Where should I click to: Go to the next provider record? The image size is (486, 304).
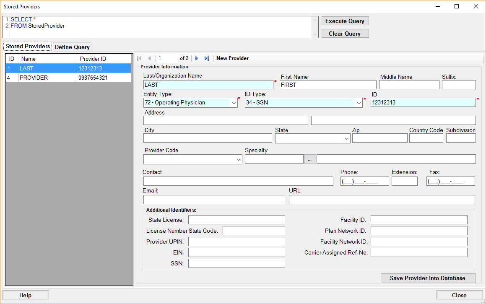pyautogui.click(x=197, y=58)
